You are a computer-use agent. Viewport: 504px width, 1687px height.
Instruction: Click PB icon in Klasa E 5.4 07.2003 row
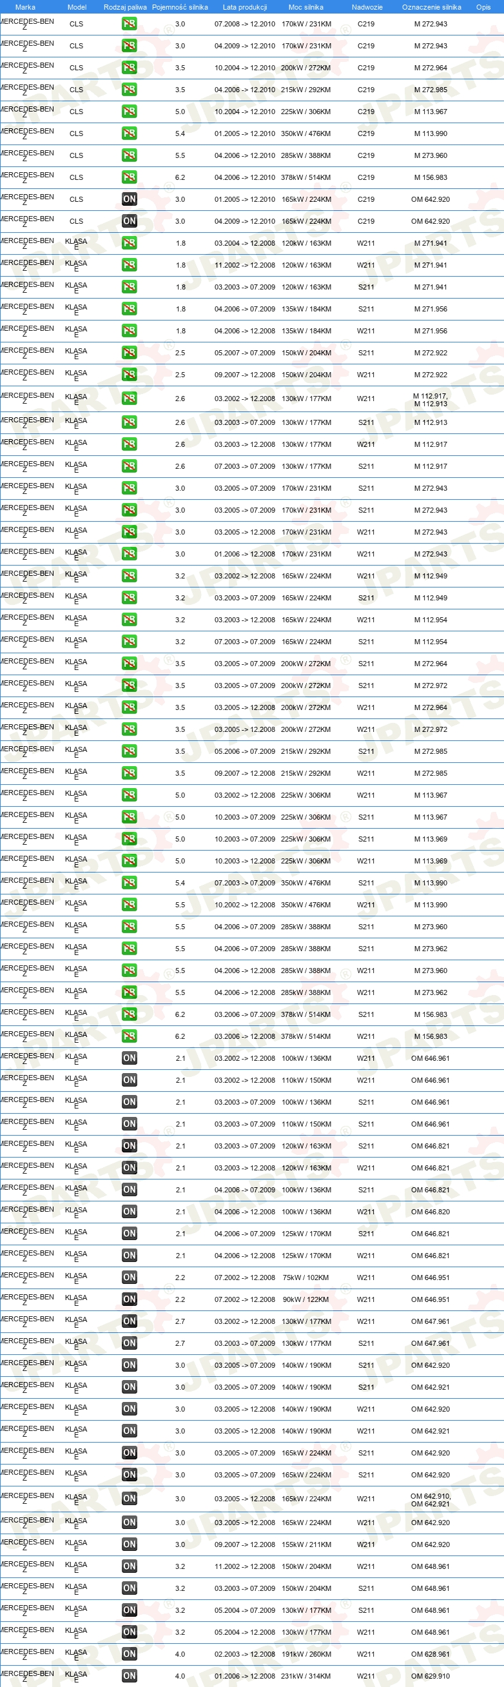[x=130, y=883]
